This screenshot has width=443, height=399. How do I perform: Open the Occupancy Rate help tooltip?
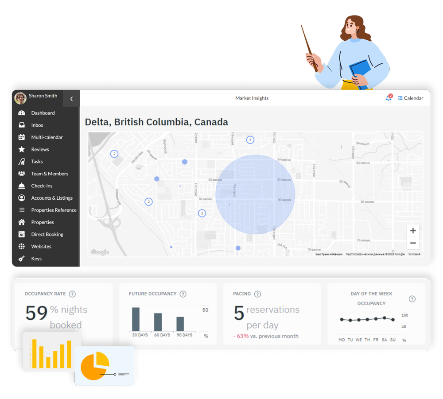73,294
